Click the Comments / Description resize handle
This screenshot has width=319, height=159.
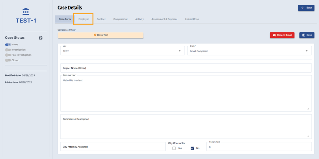point(308,136)
